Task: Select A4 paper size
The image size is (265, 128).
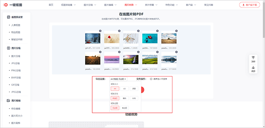Action: pyautogui.click(x=115, y=89)
